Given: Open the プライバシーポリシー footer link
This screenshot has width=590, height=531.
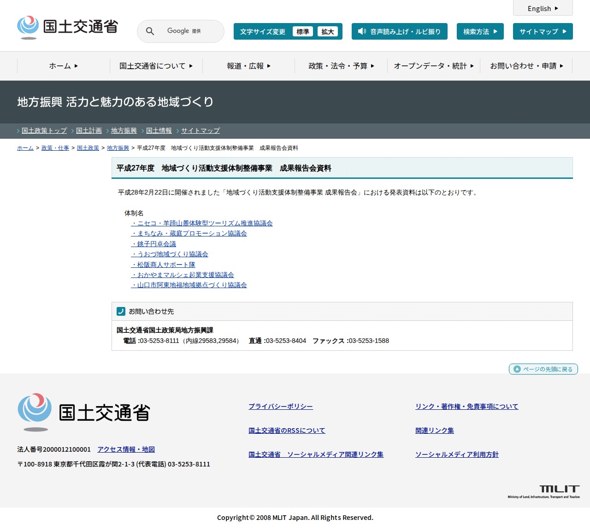Looking at the screenshot, I should tap(280, 407).
